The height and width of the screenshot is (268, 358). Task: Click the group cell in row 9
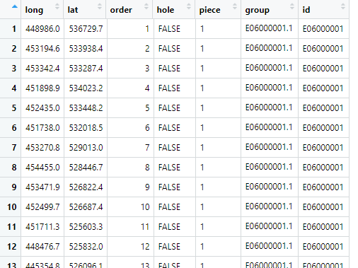pyautogui.click(x=269, y=187)
